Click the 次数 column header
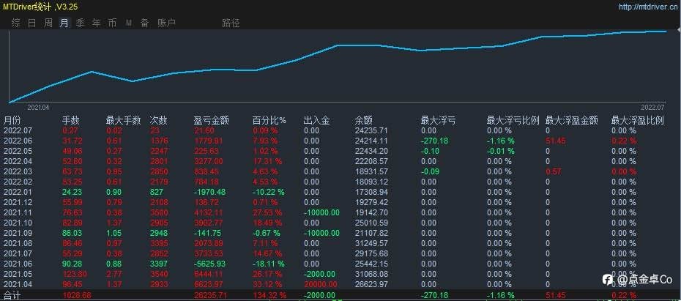 pyautogui.click(x=158, y=120)
